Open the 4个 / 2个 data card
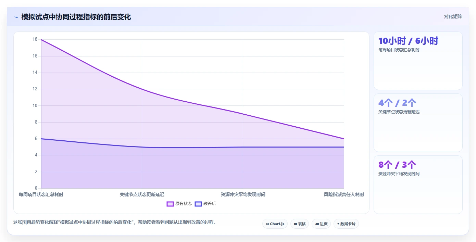 418,123
